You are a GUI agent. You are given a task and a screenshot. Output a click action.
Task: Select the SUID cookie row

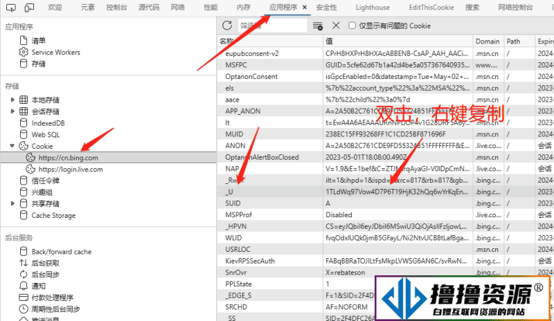click(x=386, y=203)
